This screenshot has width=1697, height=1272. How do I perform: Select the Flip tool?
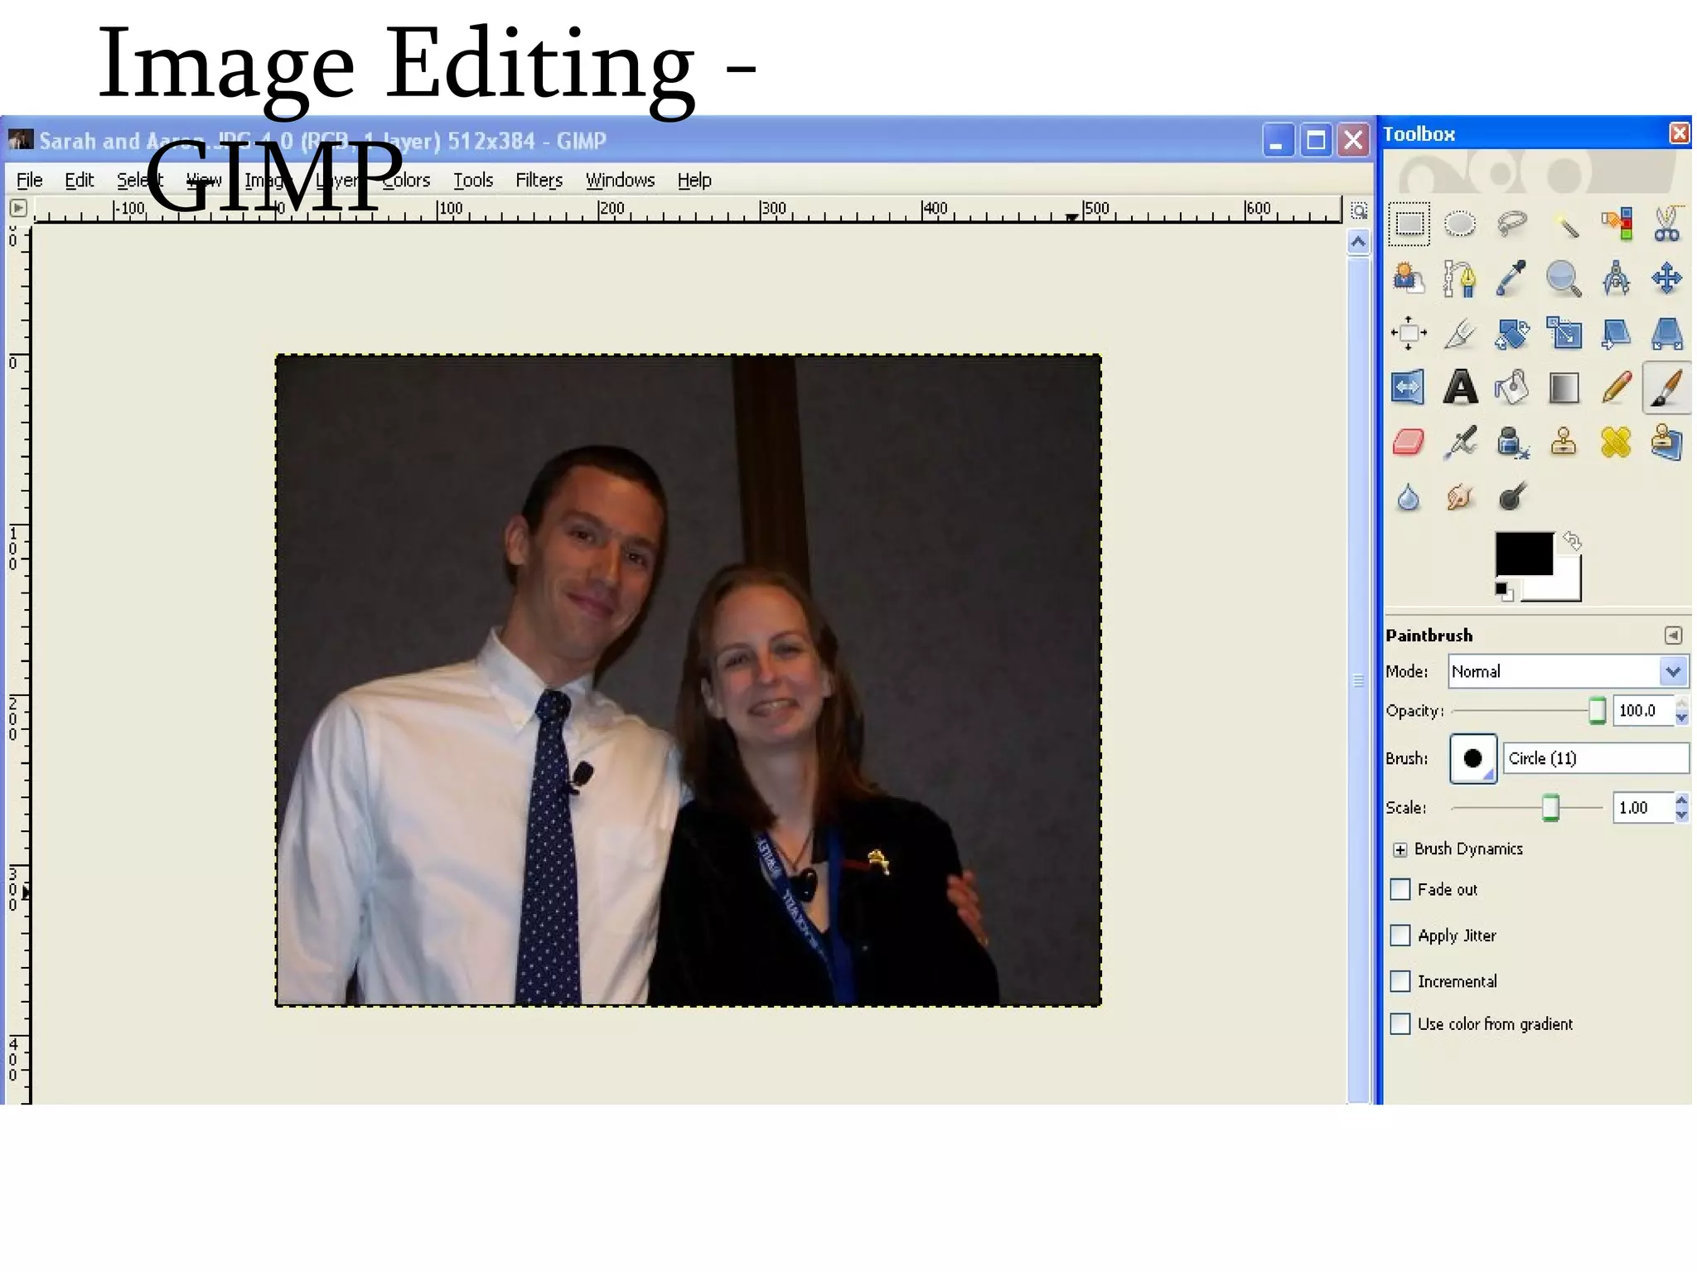tap(1409, 388)
